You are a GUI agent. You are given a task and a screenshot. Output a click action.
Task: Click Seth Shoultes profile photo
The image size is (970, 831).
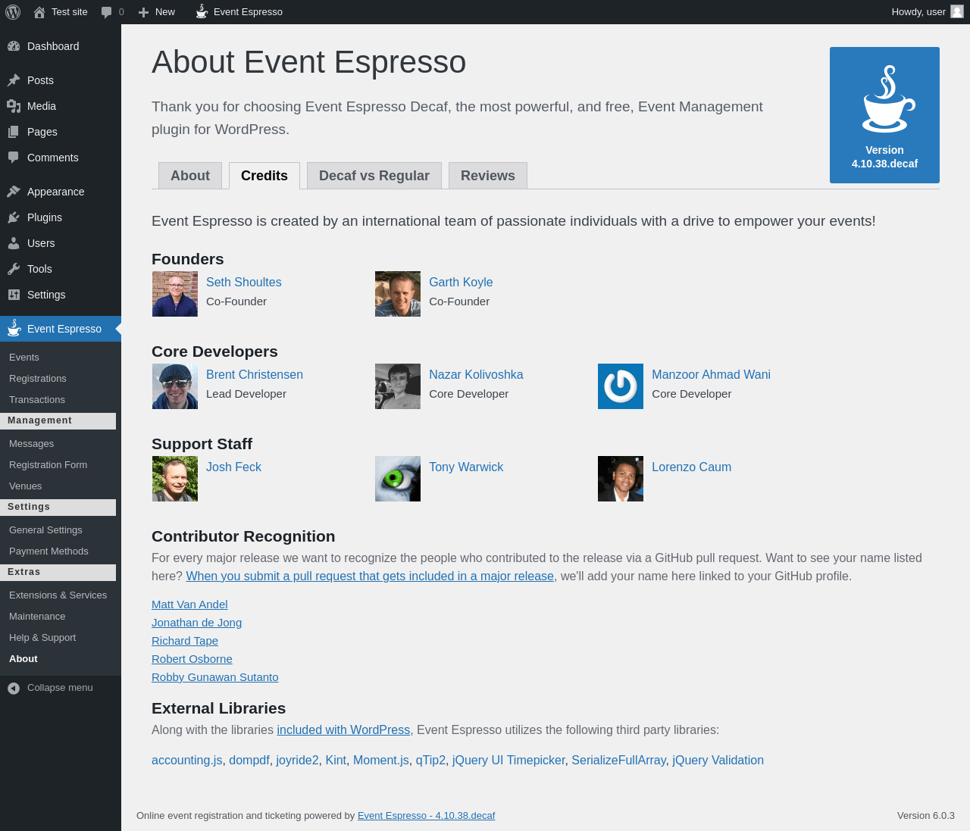point(175,294)
